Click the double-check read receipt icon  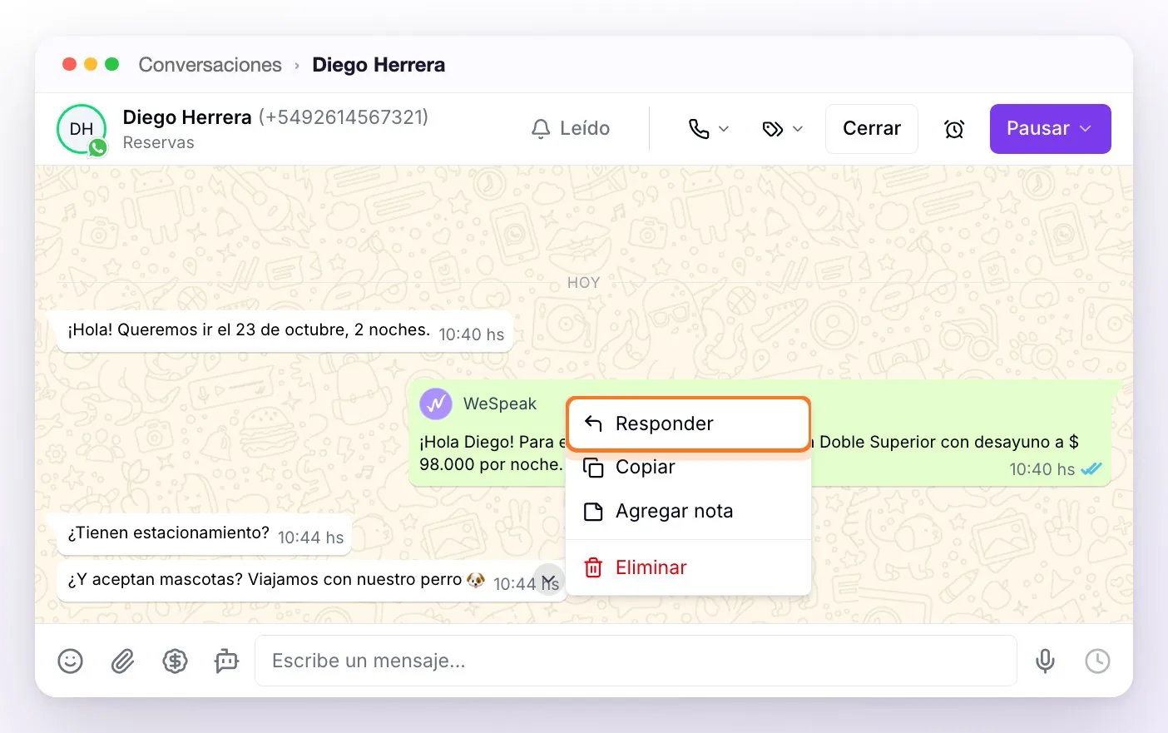1091,469
